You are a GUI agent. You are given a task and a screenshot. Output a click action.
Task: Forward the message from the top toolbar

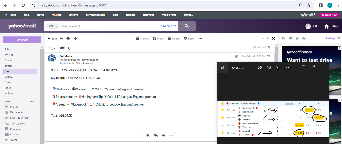pyautogui.click(x=75, y=38)
